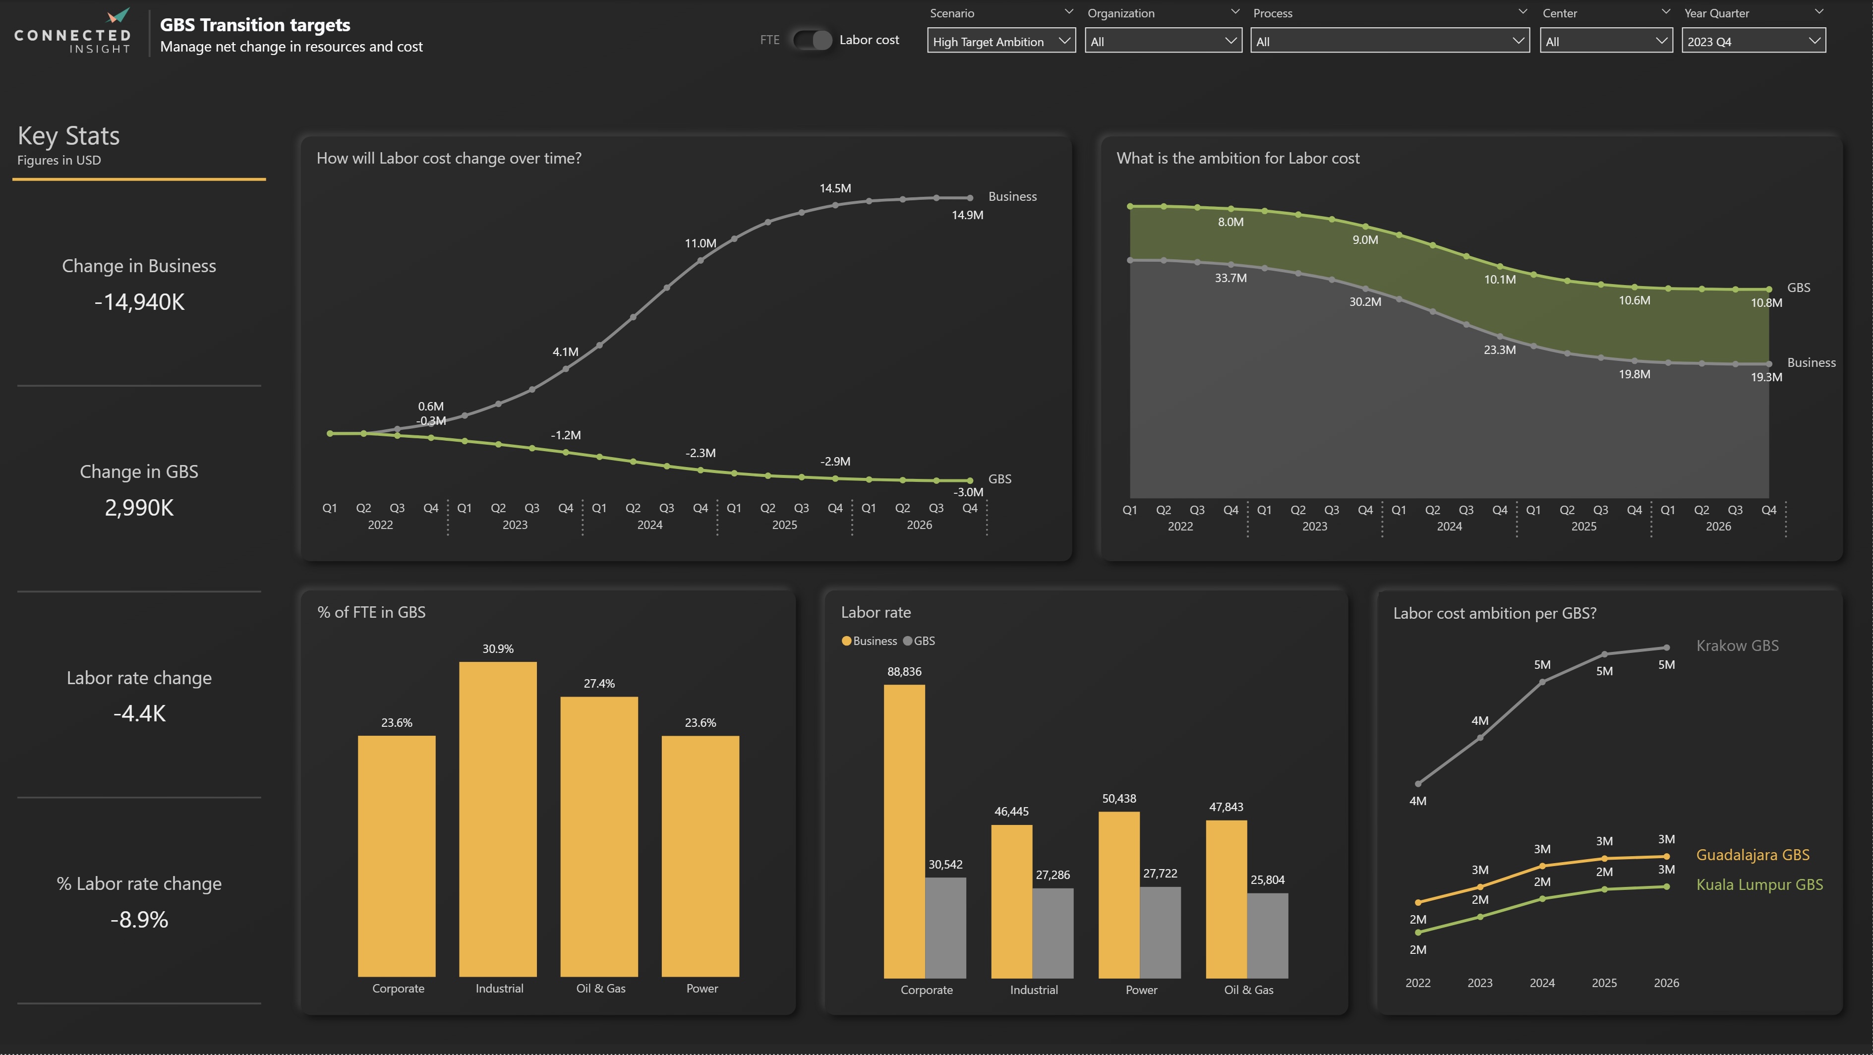This screenshot has width=1873, height=1055.
Task: Open the Organization filter dropdown
Action: [1163, 42]
